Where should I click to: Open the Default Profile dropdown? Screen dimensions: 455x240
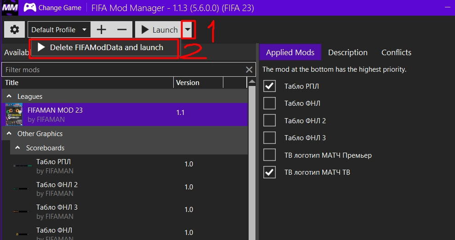click(x=59, y=29)
